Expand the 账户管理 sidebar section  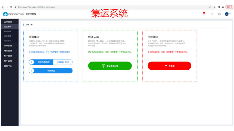click(9, 56)
